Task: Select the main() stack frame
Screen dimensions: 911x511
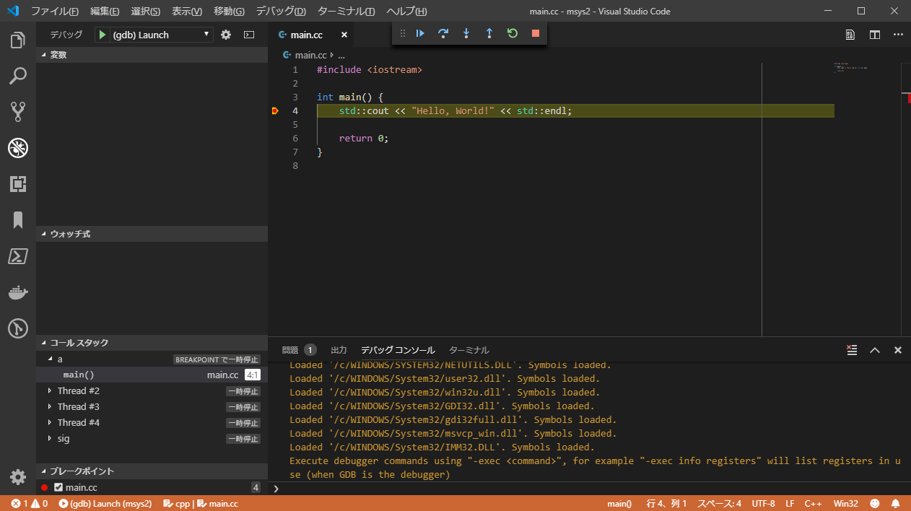Action: (x=152, y=375)
